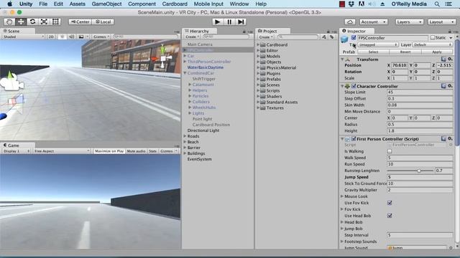Click the Walk Speed field
The height and width of the screenshot is (258, 460).
[x=420, y=158]
